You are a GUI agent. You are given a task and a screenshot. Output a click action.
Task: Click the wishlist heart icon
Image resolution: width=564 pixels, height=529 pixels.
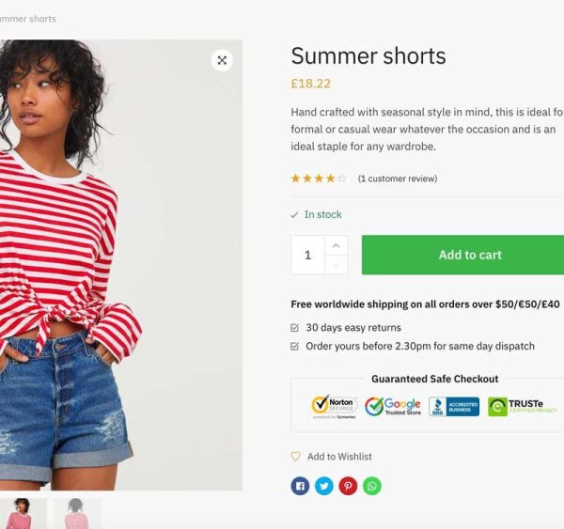(296, 457)
